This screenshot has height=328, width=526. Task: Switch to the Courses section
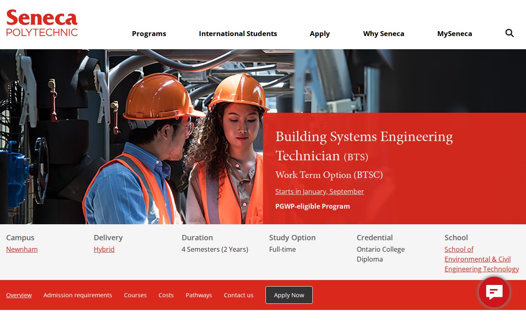(135, 295)
